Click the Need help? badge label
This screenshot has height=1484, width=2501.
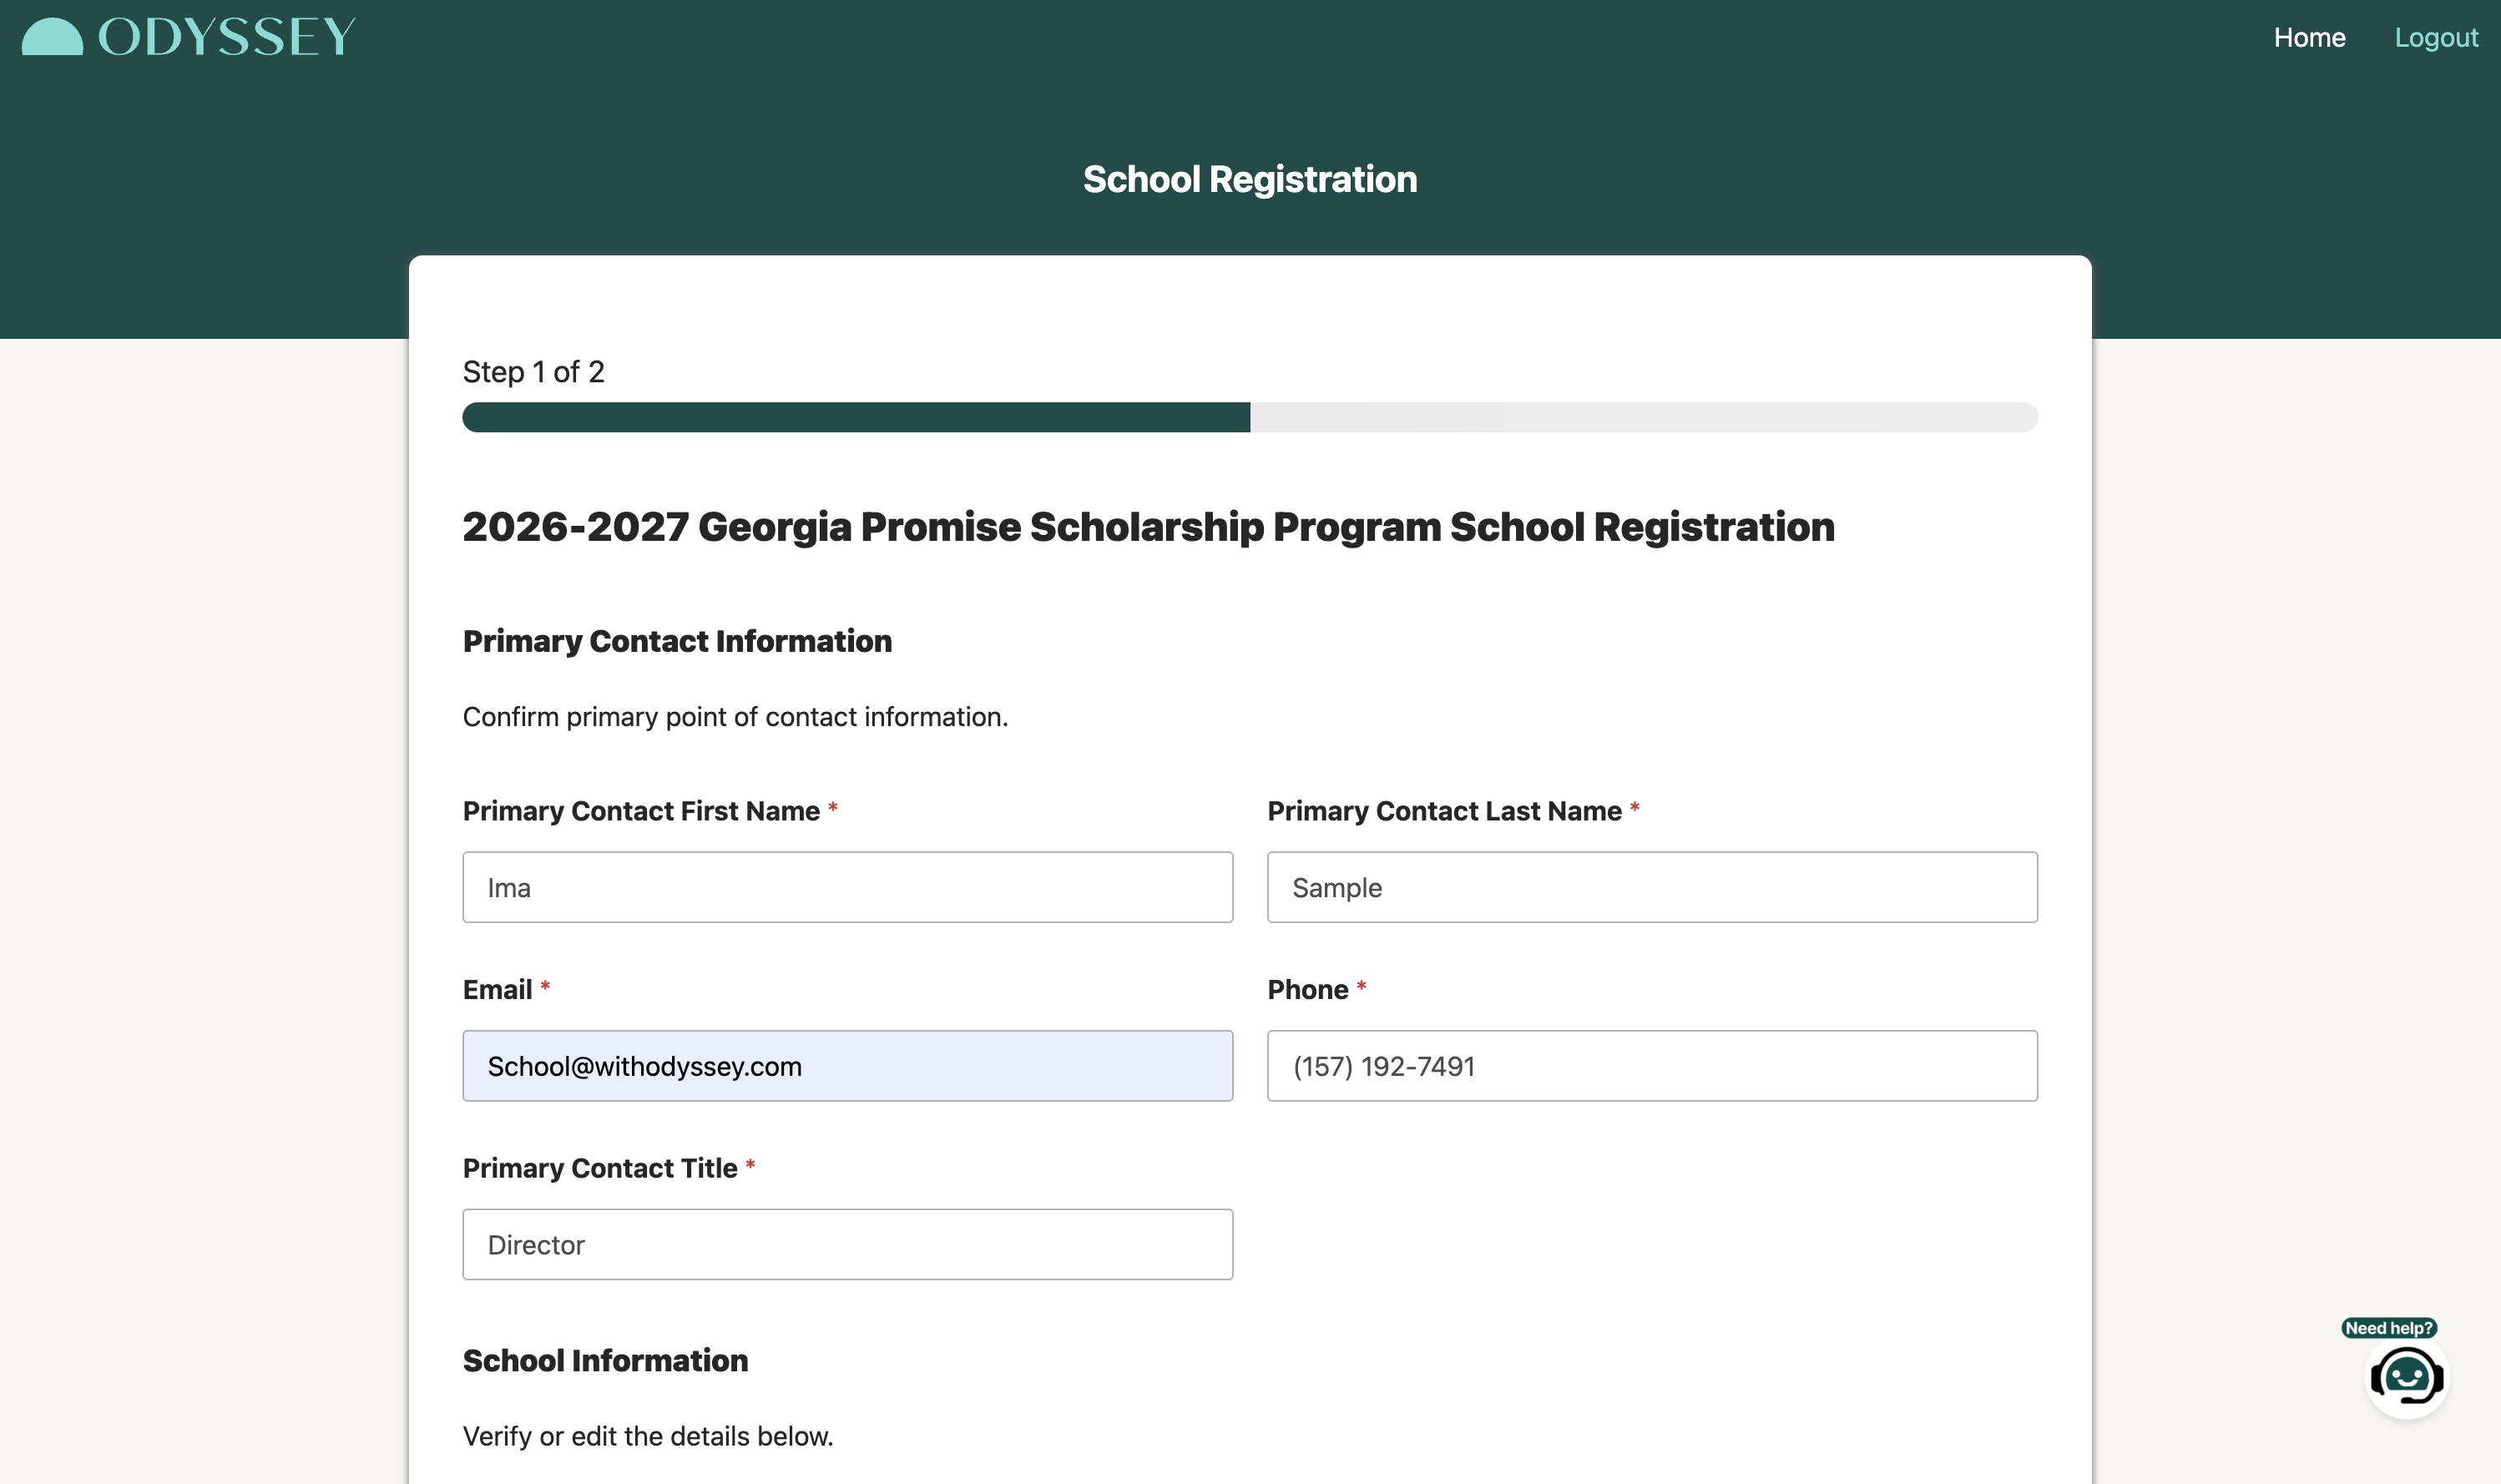coord(2388,1327)
